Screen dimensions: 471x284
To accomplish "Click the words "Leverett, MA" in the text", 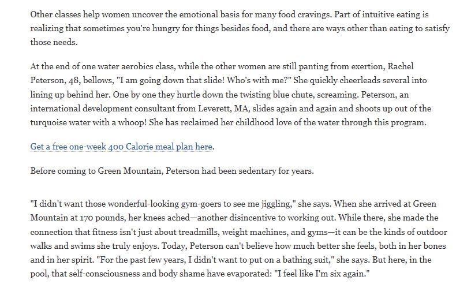I will 223,109.
